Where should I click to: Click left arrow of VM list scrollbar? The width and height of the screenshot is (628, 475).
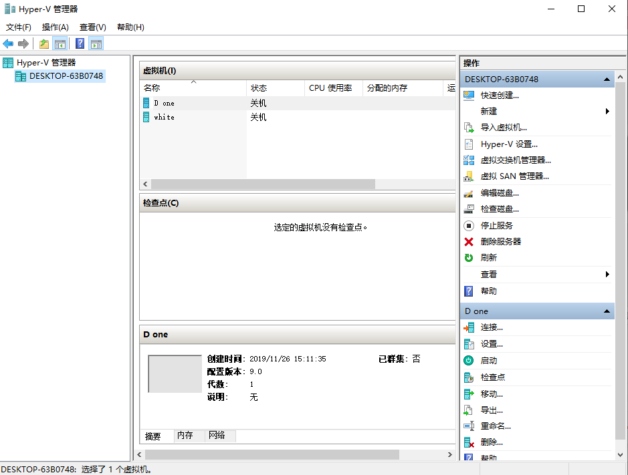pos(145,184)
